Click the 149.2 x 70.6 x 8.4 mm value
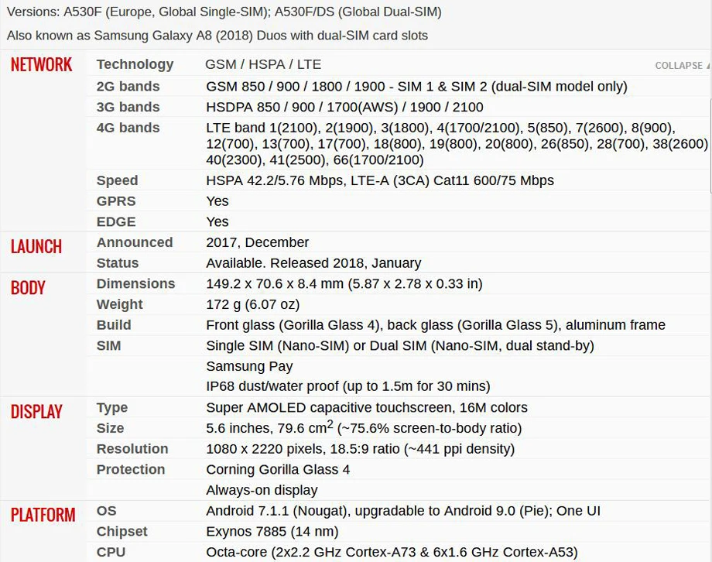 tap(344, 283)
